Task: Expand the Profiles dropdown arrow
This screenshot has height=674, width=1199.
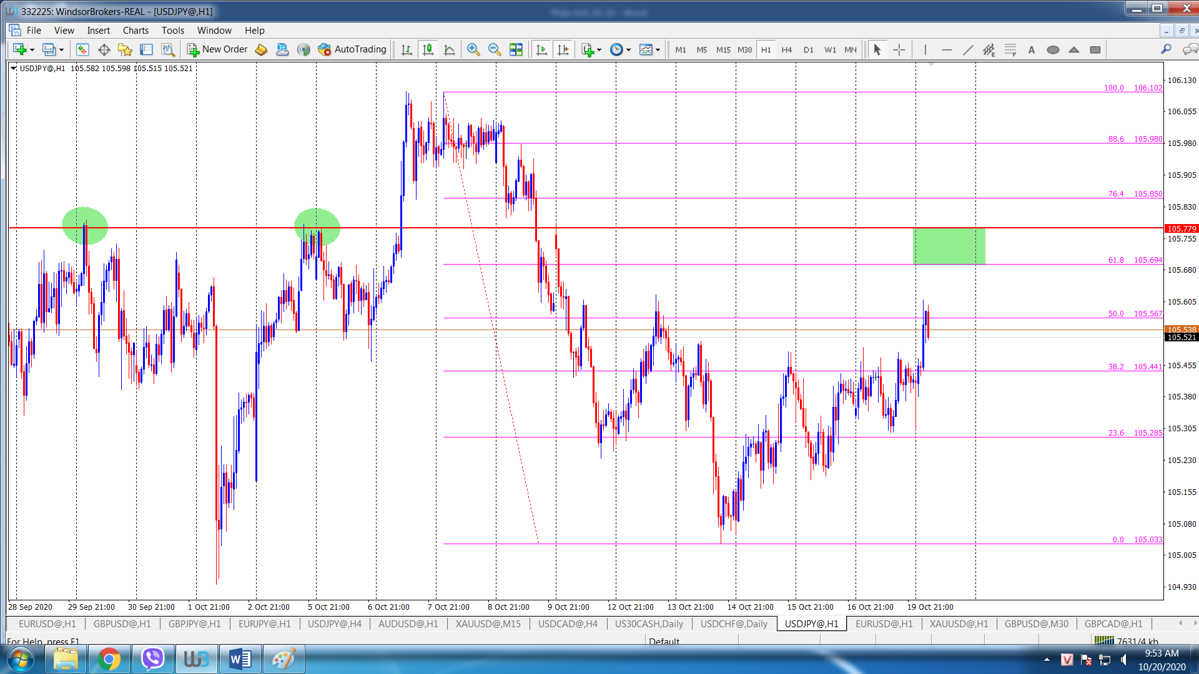Action: 61,49
